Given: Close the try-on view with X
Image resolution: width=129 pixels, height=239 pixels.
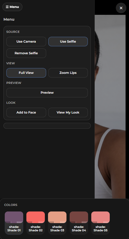Looking at the screenshot, I should [x=121, y=8].
